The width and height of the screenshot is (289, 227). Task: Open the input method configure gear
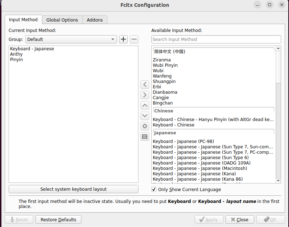tap(145, 126)
